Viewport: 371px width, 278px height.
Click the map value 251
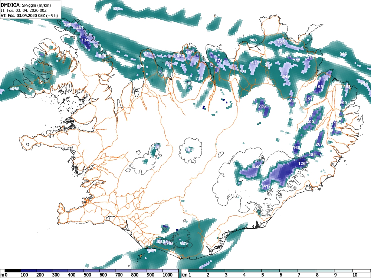[309, 99]
